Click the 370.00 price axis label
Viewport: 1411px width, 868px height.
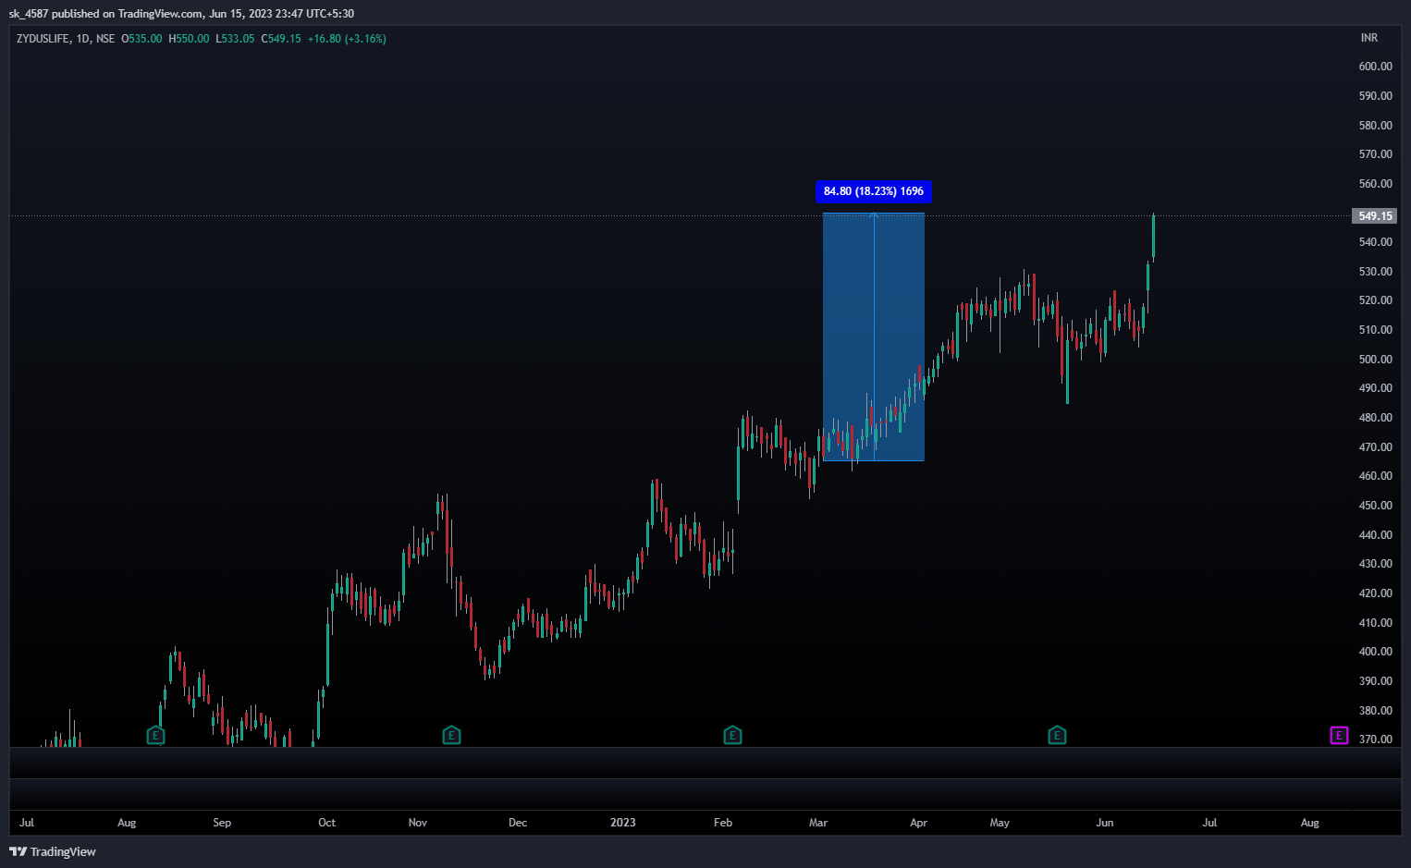(1375, 740)
